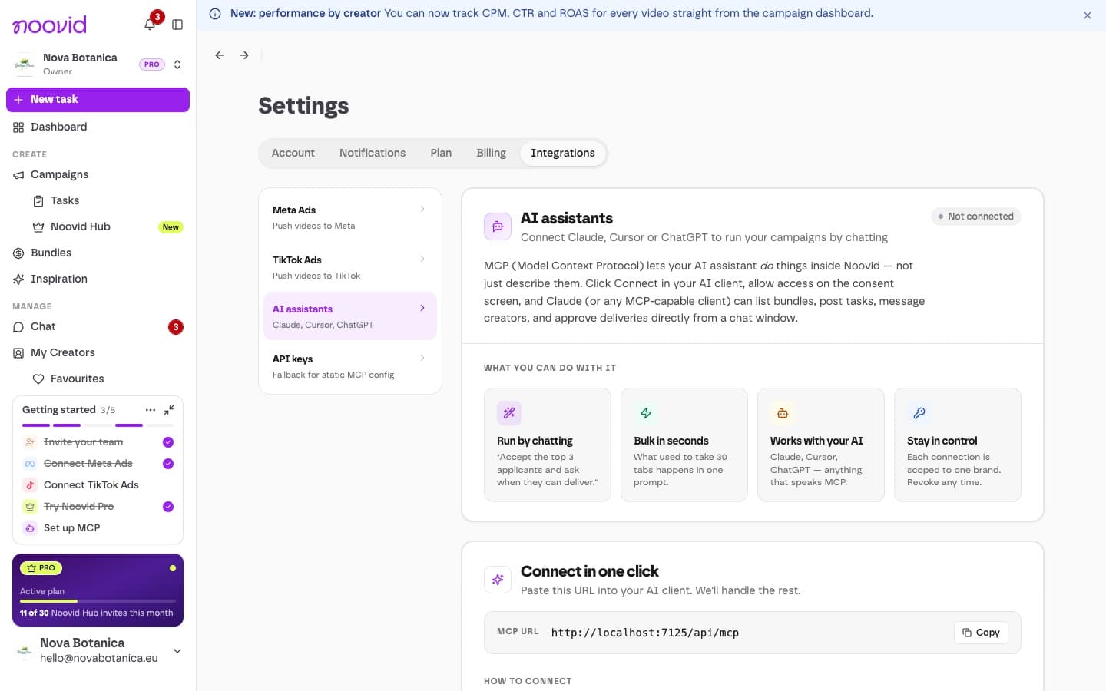Switch to the Billing tab
1106x691 pixels.
click(492, 154)
